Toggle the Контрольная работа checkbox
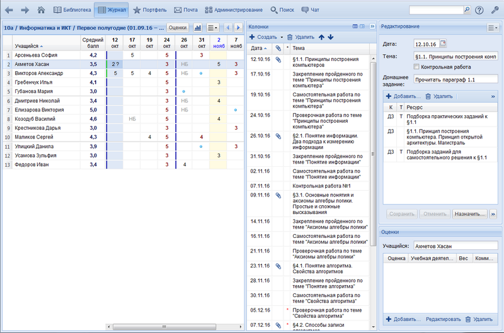This screenshot has height=333, width=504. [x=416, y=66]
